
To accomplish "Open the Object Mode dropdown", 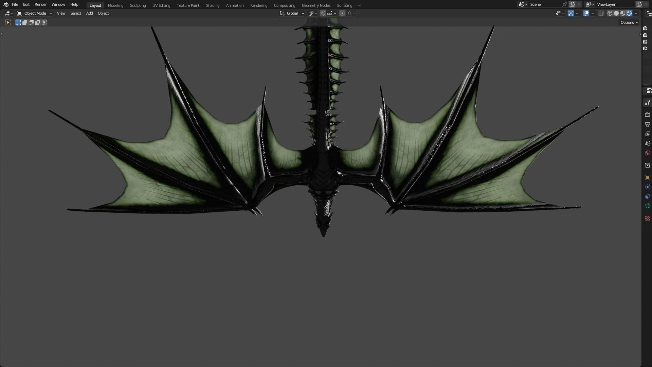I will 34,13.
